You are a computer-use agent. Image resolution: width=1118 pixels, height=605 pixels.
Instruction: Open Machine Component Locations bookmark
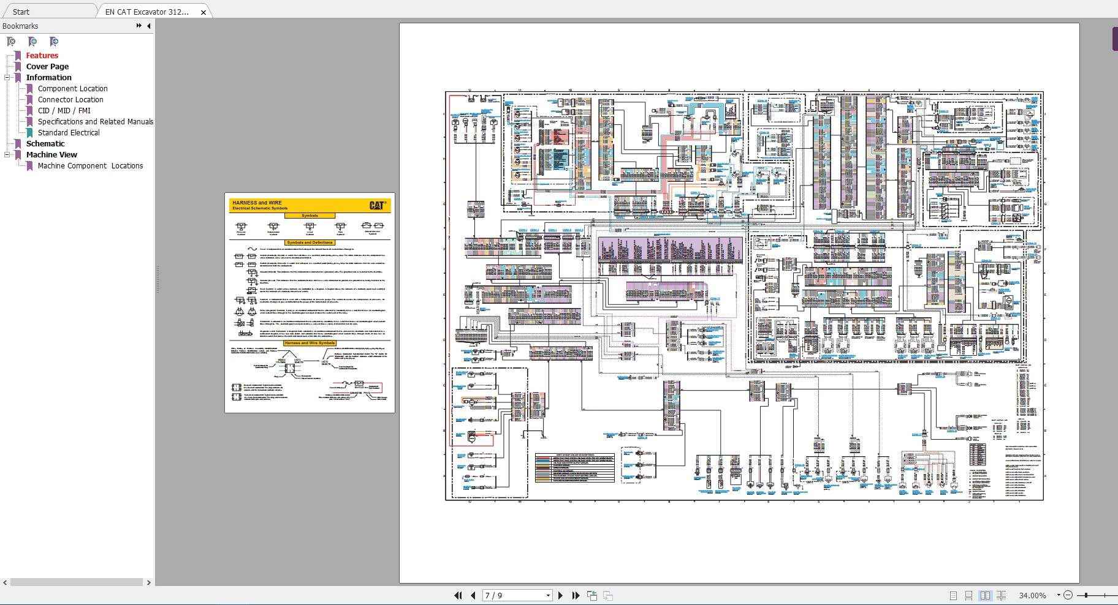coord(90,166)
